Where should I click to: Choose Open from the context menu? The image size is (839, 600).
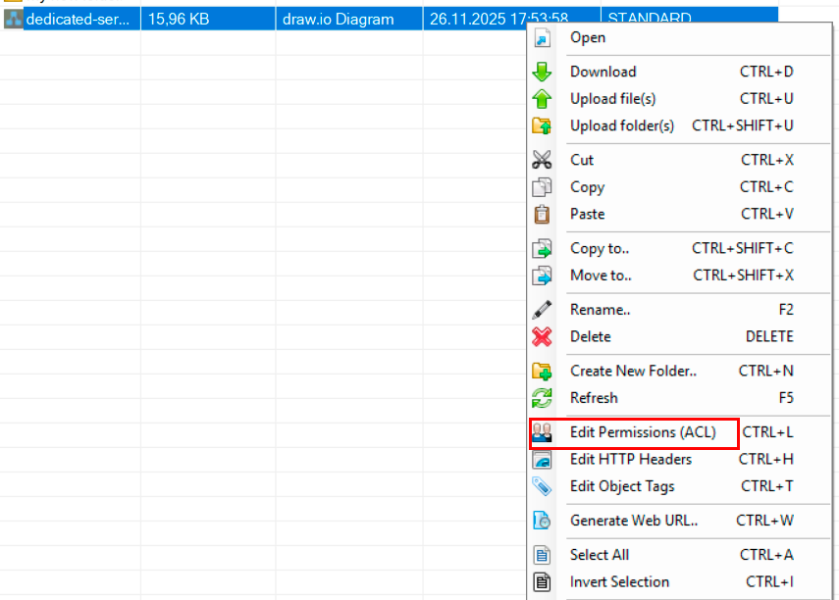pyautogui.click(x=588, y=37)
